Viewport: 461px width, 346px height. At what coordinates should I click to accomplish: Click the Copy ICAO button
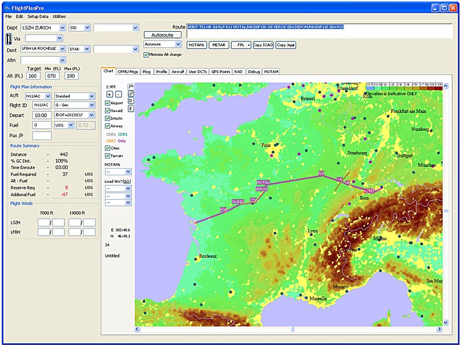(x=263, y=45)
